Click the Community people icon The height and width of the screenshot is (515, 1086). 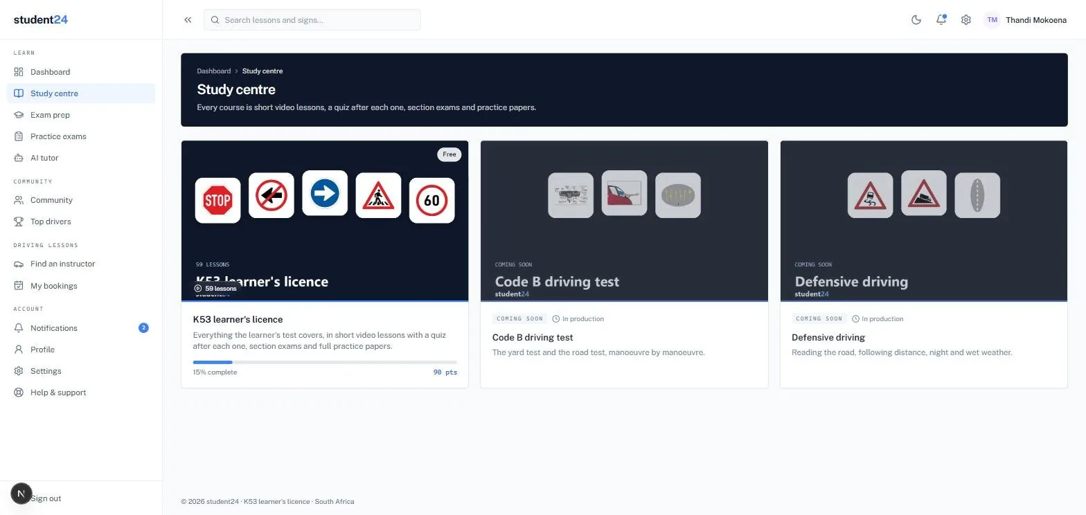point(19,200)
